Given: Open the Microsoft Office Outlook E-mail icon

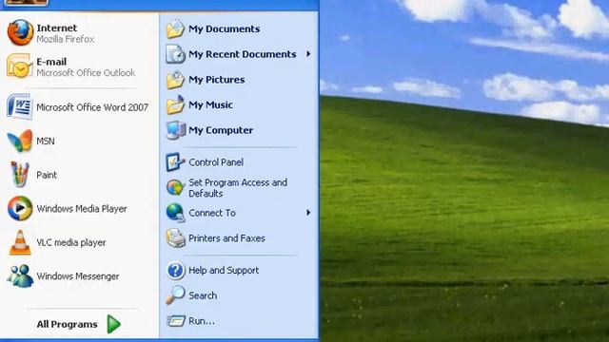Looking at the screenshot, I should [19, 66].
